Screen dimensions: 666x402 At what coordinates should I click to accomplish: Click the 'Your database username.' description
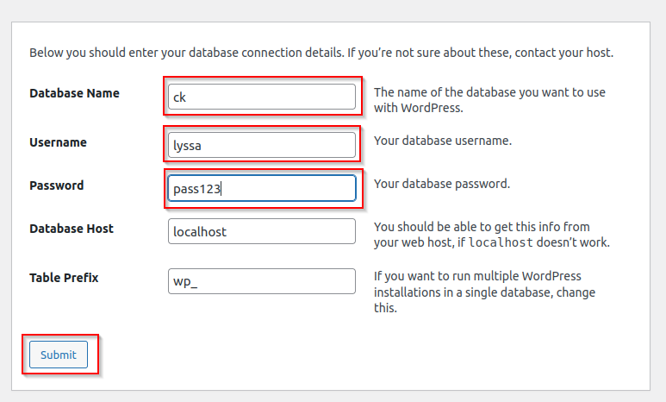click(x=443, y=141)
